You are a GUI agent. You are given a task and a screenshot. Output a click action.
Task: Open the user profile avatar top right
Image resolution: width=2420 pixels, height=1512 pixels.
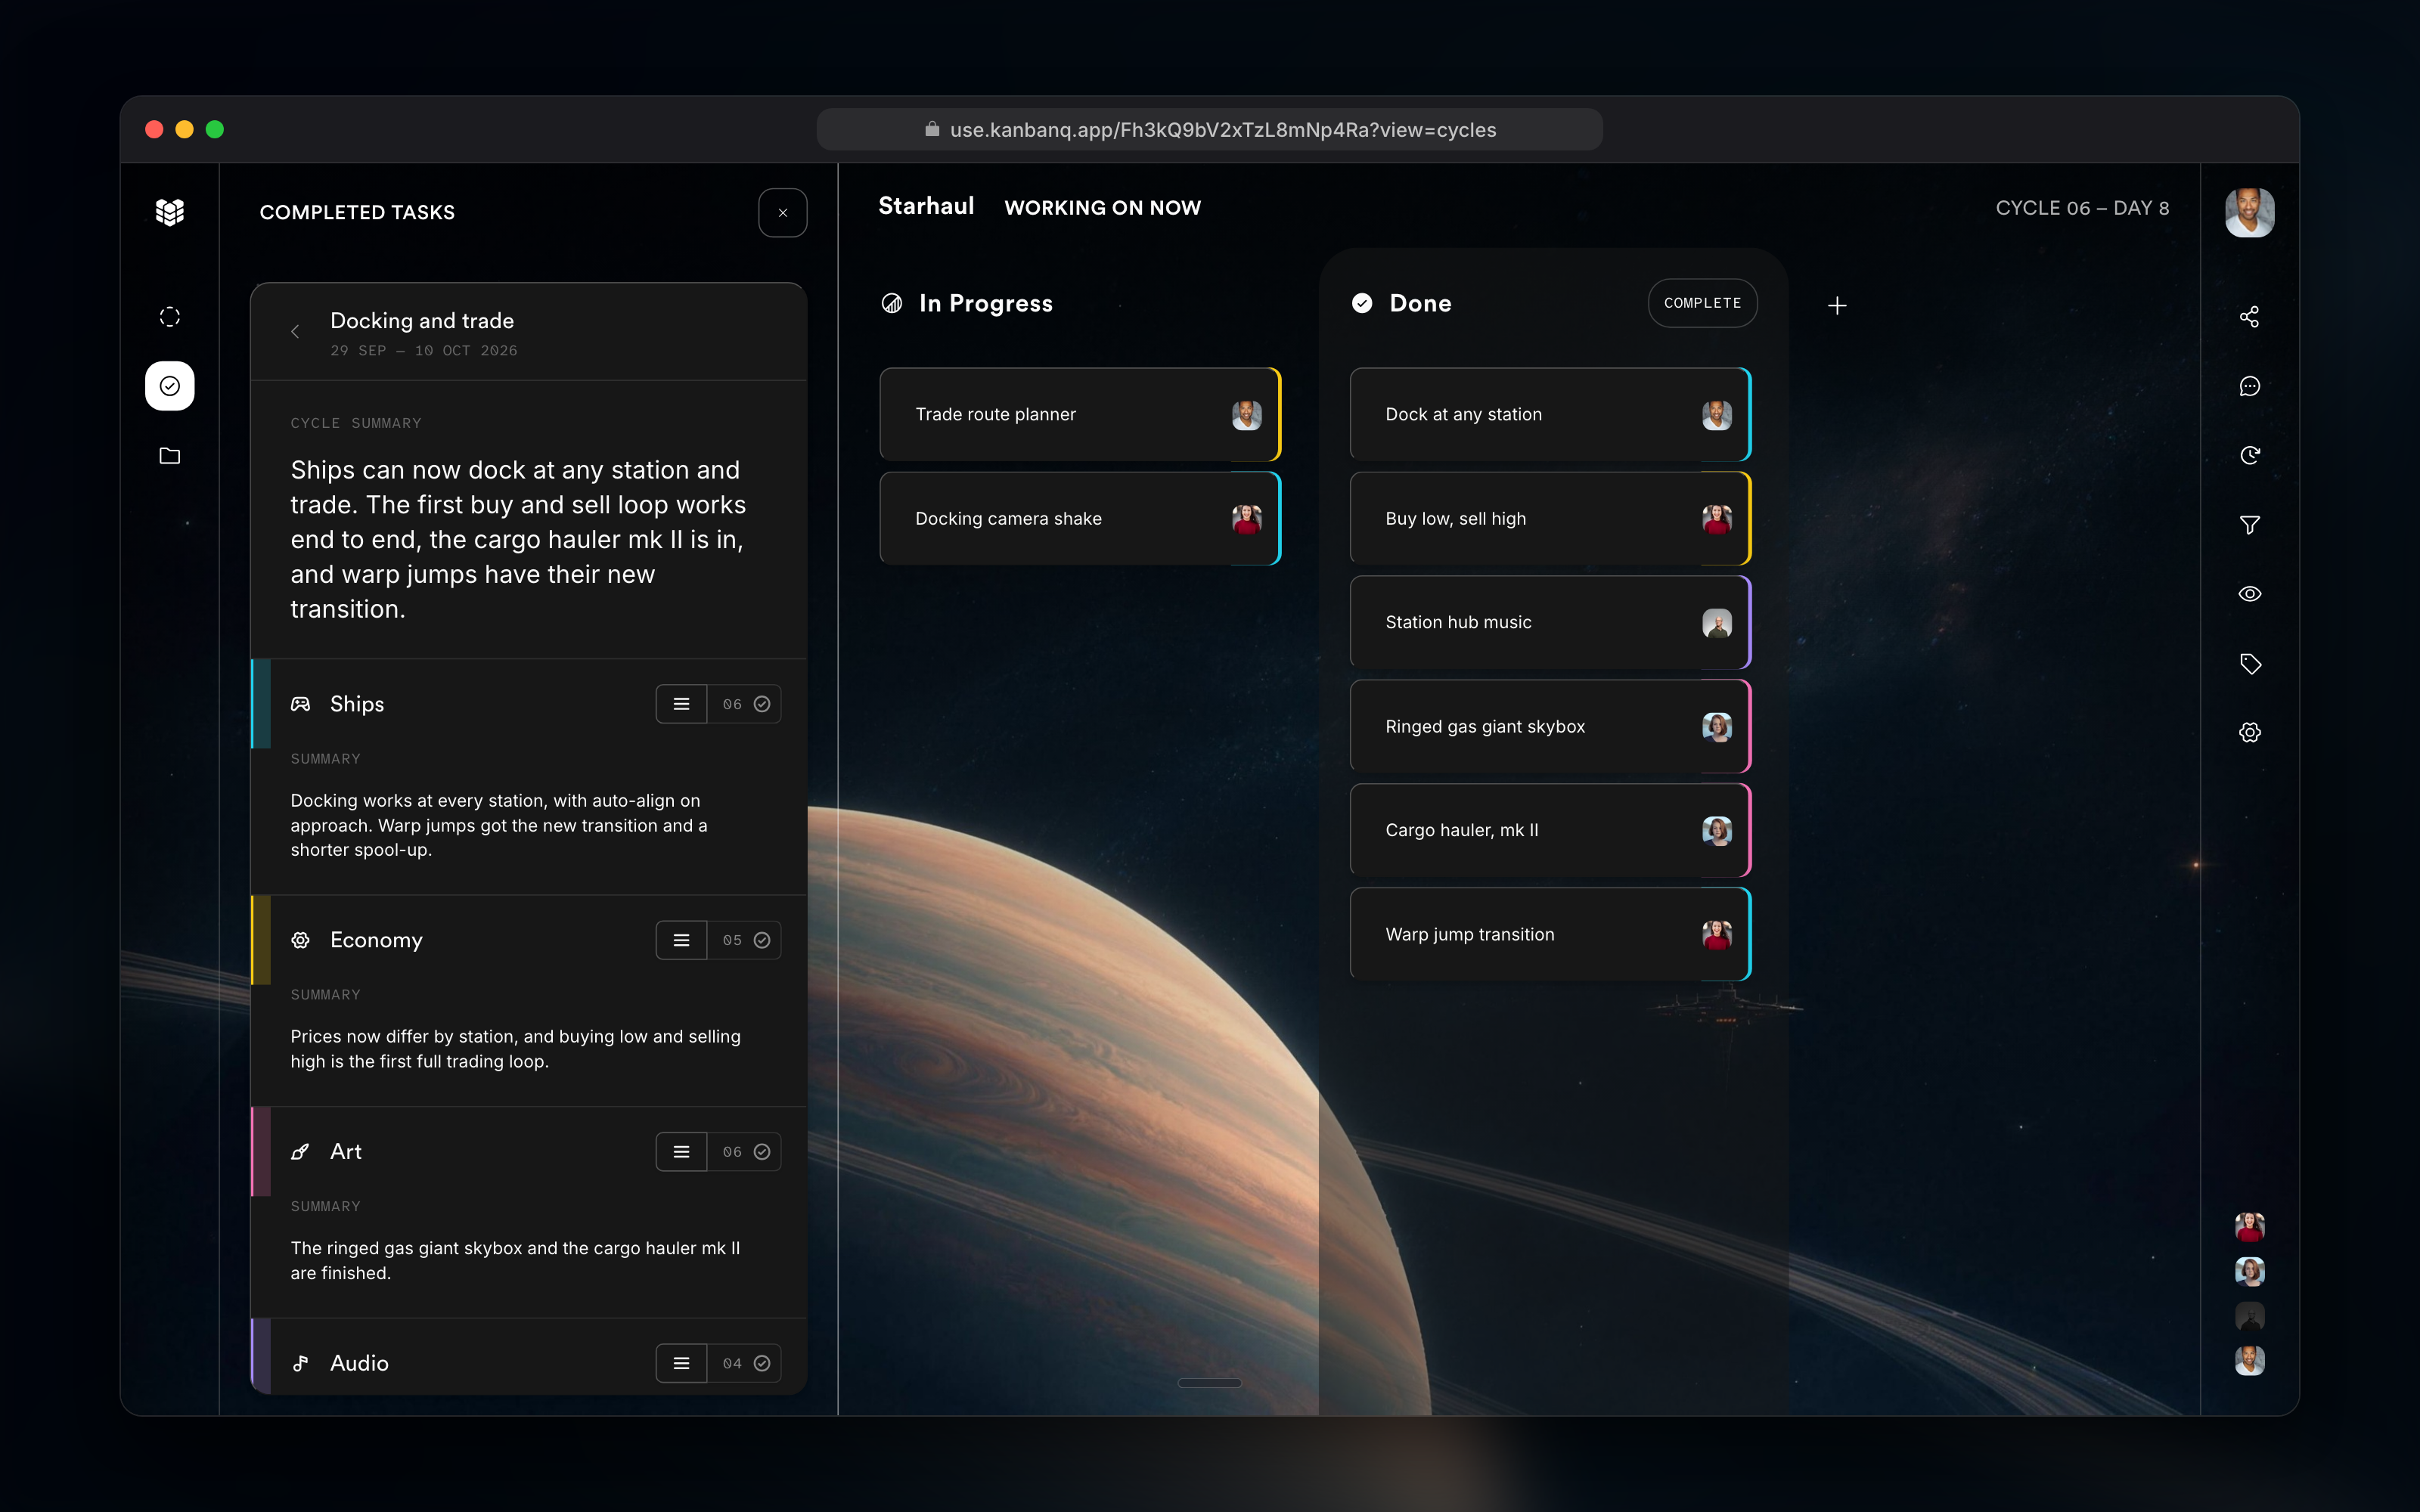click(2249, 213)
